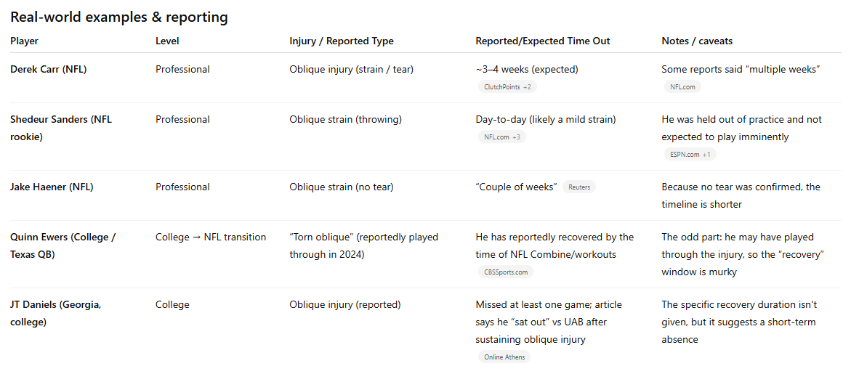859x382 pixels.
Task: Click the "Couple of weeks" time-out text
Action: tap(516, 187)
